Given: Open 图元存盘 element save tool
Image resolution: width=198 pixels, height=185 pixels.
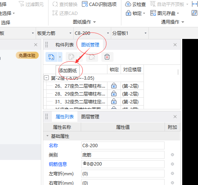Looking at the screenshot, I should 165,13.
